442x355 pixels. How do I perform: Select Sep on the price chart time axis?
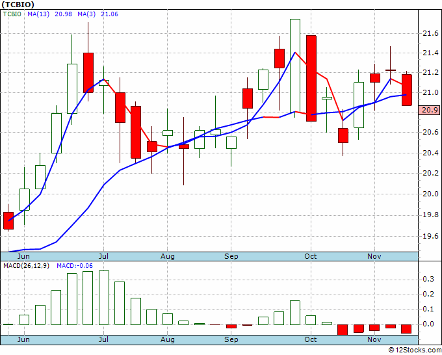click(x=231, y=256)
